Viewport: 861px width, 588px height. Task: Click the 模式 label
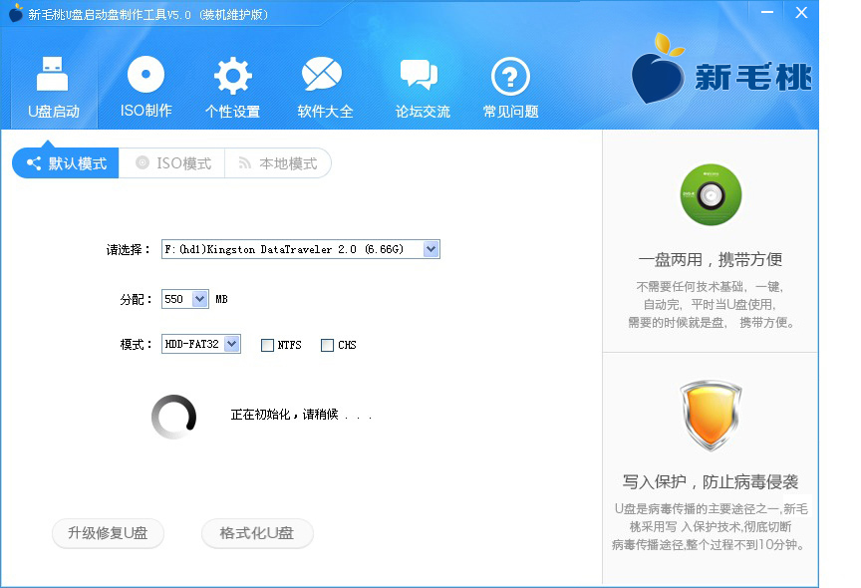[136, 345]
